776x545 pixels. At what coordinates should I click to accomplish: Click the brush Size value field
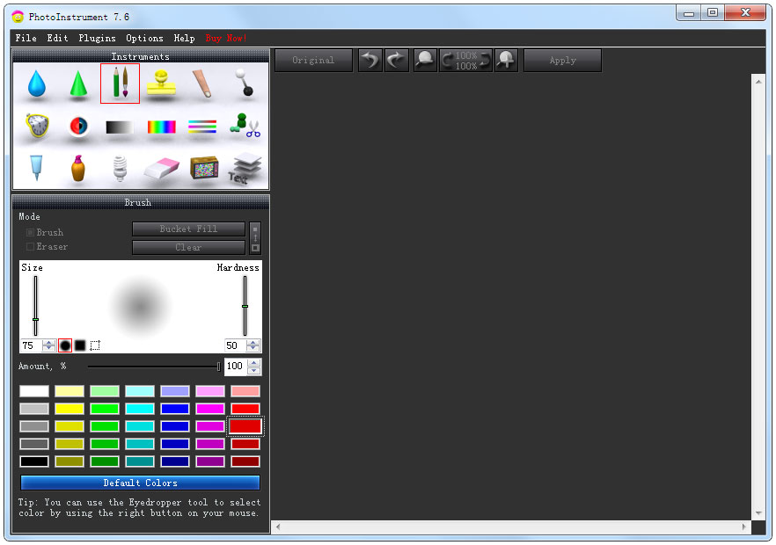click(31, 345)
